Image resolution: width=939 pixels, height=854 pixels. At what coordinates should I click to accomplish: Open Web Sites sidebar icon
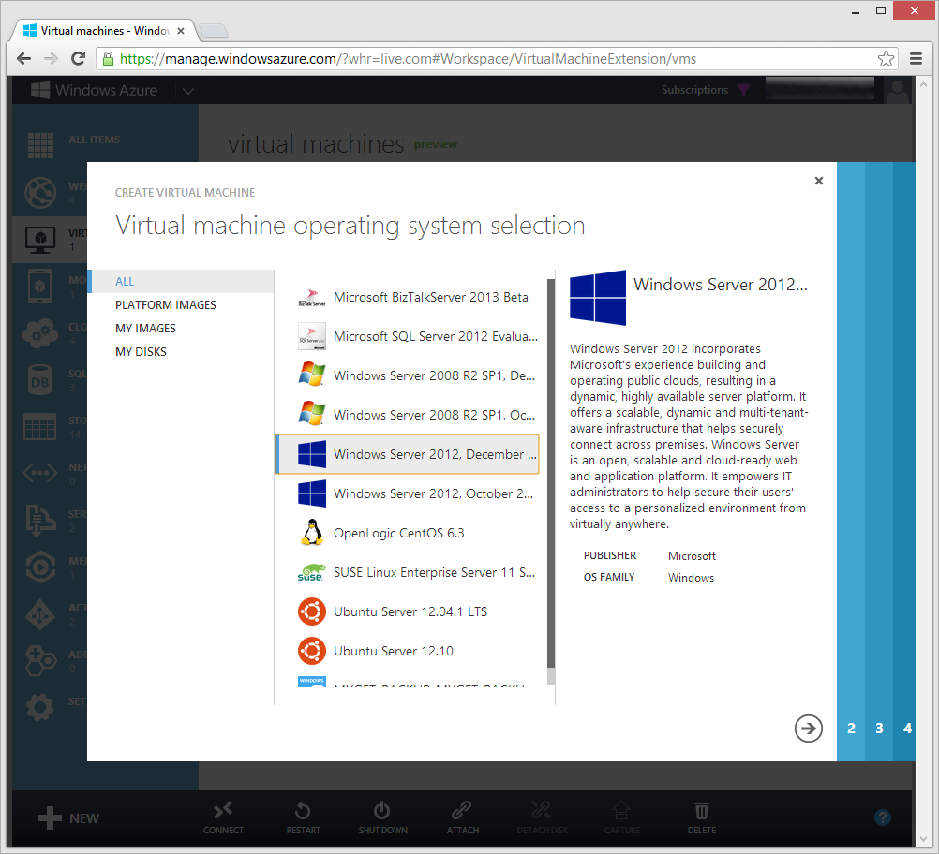tap(40, 192)
